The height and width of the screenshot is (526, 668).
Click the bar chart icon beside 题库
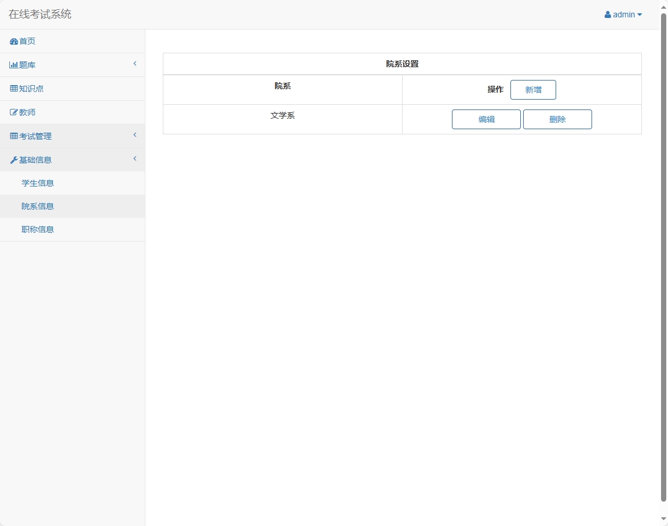(13, 65)
